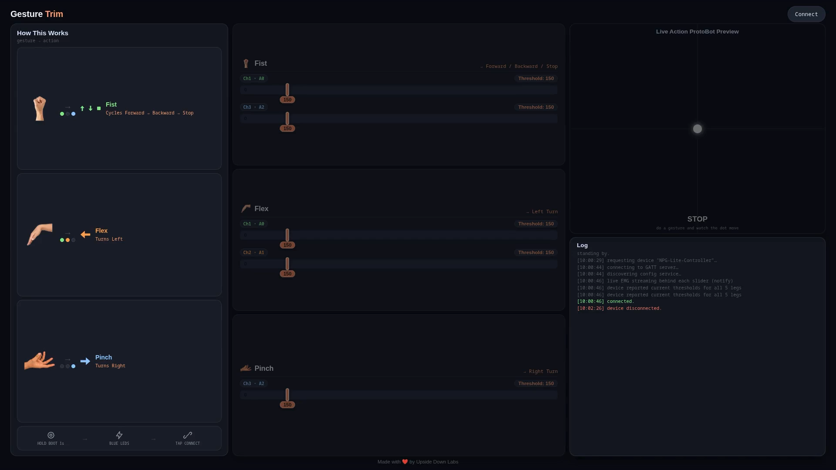
Task: Click the flexed hand image in Flex card
Action: tap(40, 235)
